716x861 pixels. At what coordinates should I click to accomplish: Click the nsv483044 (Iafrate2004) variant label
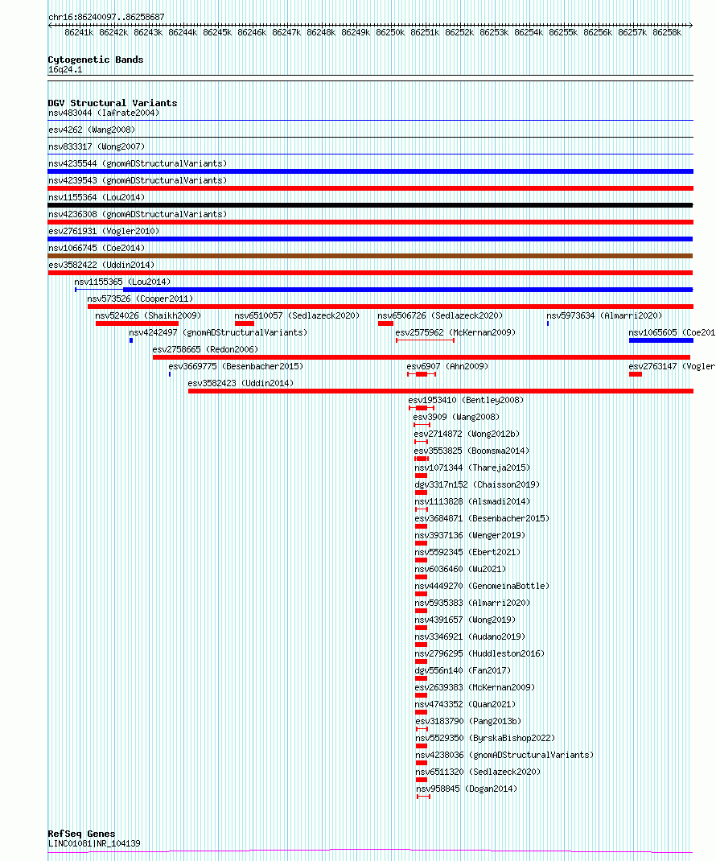[x=104, y=113]
